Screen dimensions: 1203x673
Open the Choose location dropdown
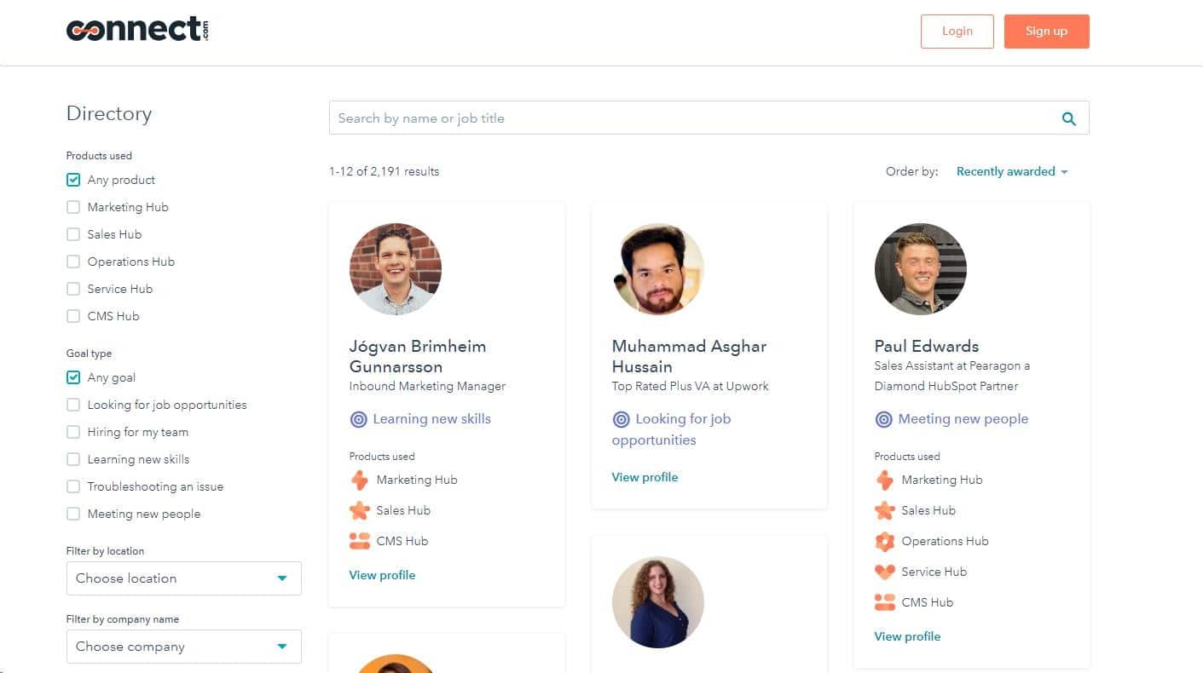(x=183, y=578)
